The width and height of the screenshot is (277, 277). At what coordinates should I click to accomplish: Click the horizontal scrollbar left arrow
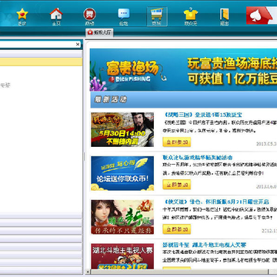pyautogui.click(x=88, y=272)
